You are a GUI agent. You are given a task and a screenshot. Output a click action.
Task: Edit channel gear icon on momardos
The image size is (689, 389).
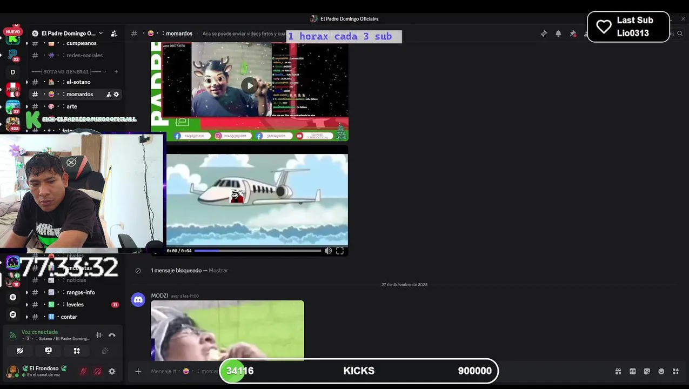pos(116,95)
